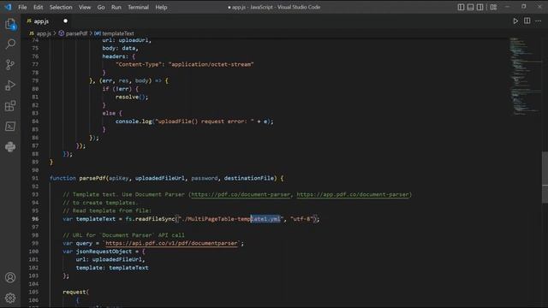This screenshot has width=548, height=308.
Task: Click the destinationFile parameter
Action: (x=249, y=178)
